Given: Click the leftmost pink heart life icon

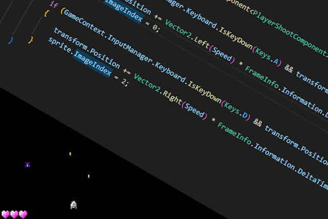Looking at the screenshot, I should coord(5,215).
